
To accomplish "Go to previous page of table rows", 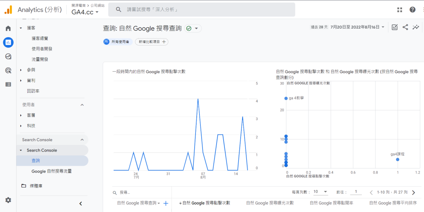I will pyautogui.click(x=371, y=193).
